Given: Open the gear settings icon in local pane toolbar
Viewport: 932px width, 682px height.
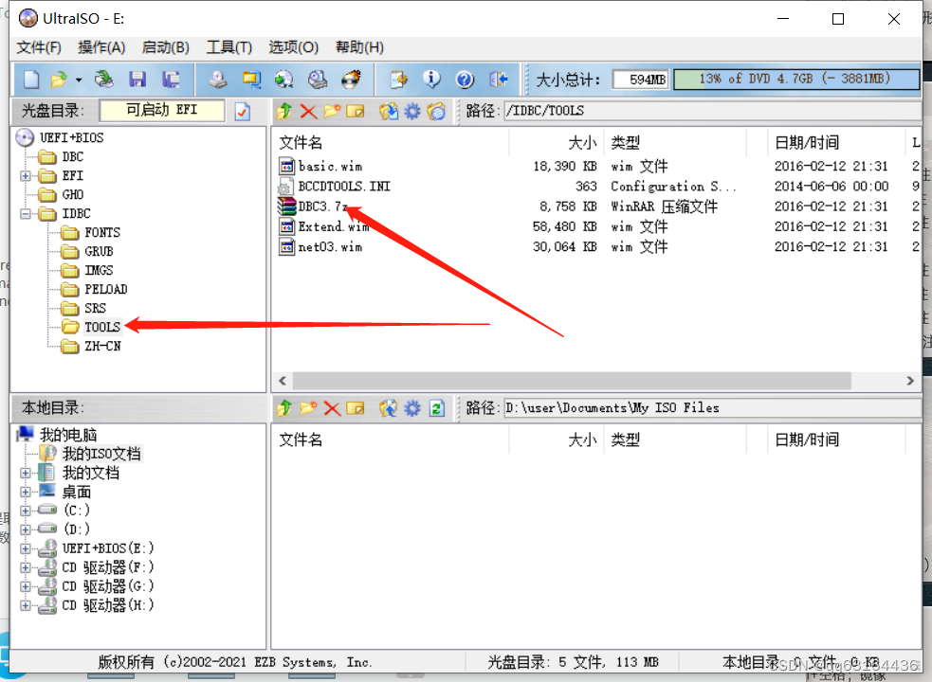Looking at the screenshot, I should pyautogui.click(x=411, y=408).
